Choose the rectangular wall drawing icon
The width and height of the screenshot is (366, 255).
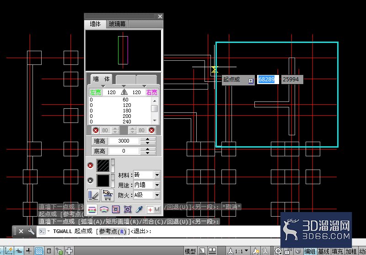click(116, 210)
